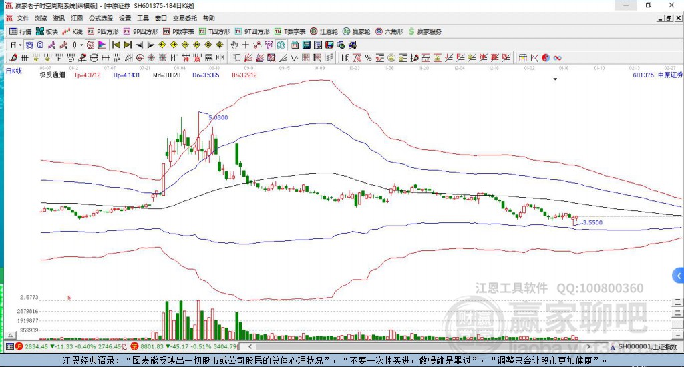Open the 浏览 menu
The height and width of the screenshot is (367, 684).
click(41, 18)
